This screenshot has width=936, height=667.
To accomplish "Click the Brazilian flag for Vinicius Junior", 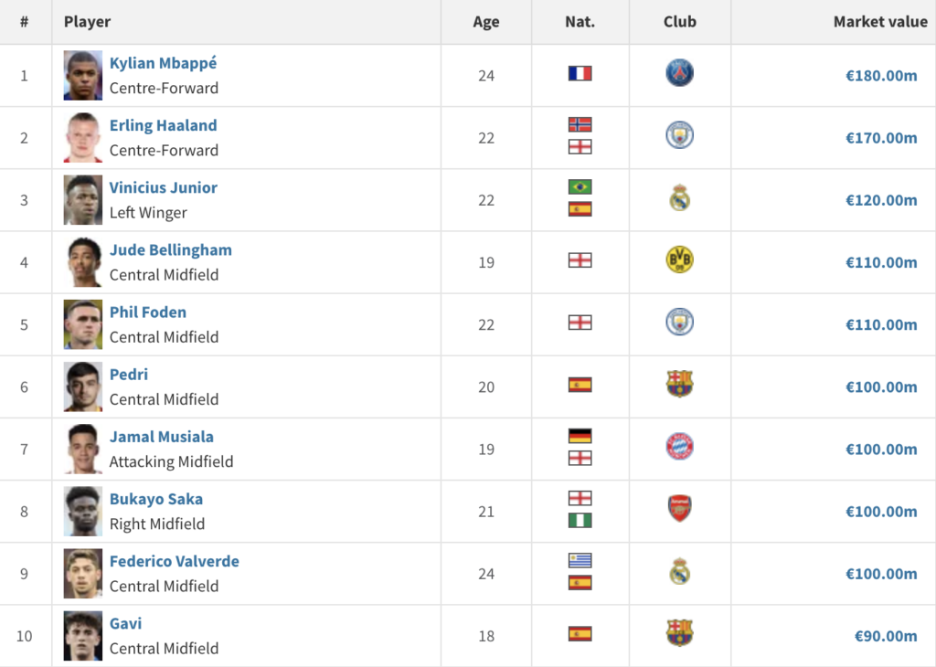I will (580, 186).
